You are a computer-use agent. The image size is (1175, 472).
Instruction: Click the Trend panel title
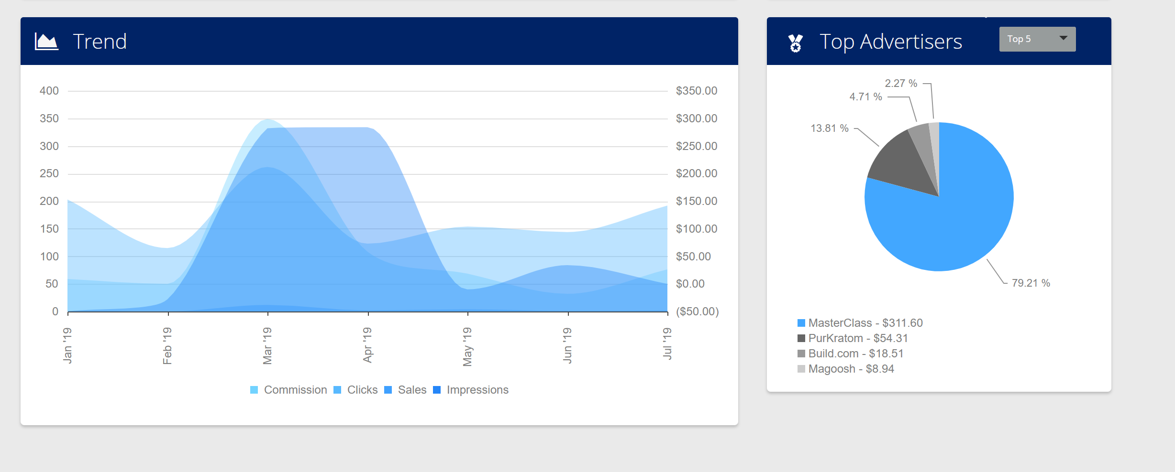[x=100, y=42]
